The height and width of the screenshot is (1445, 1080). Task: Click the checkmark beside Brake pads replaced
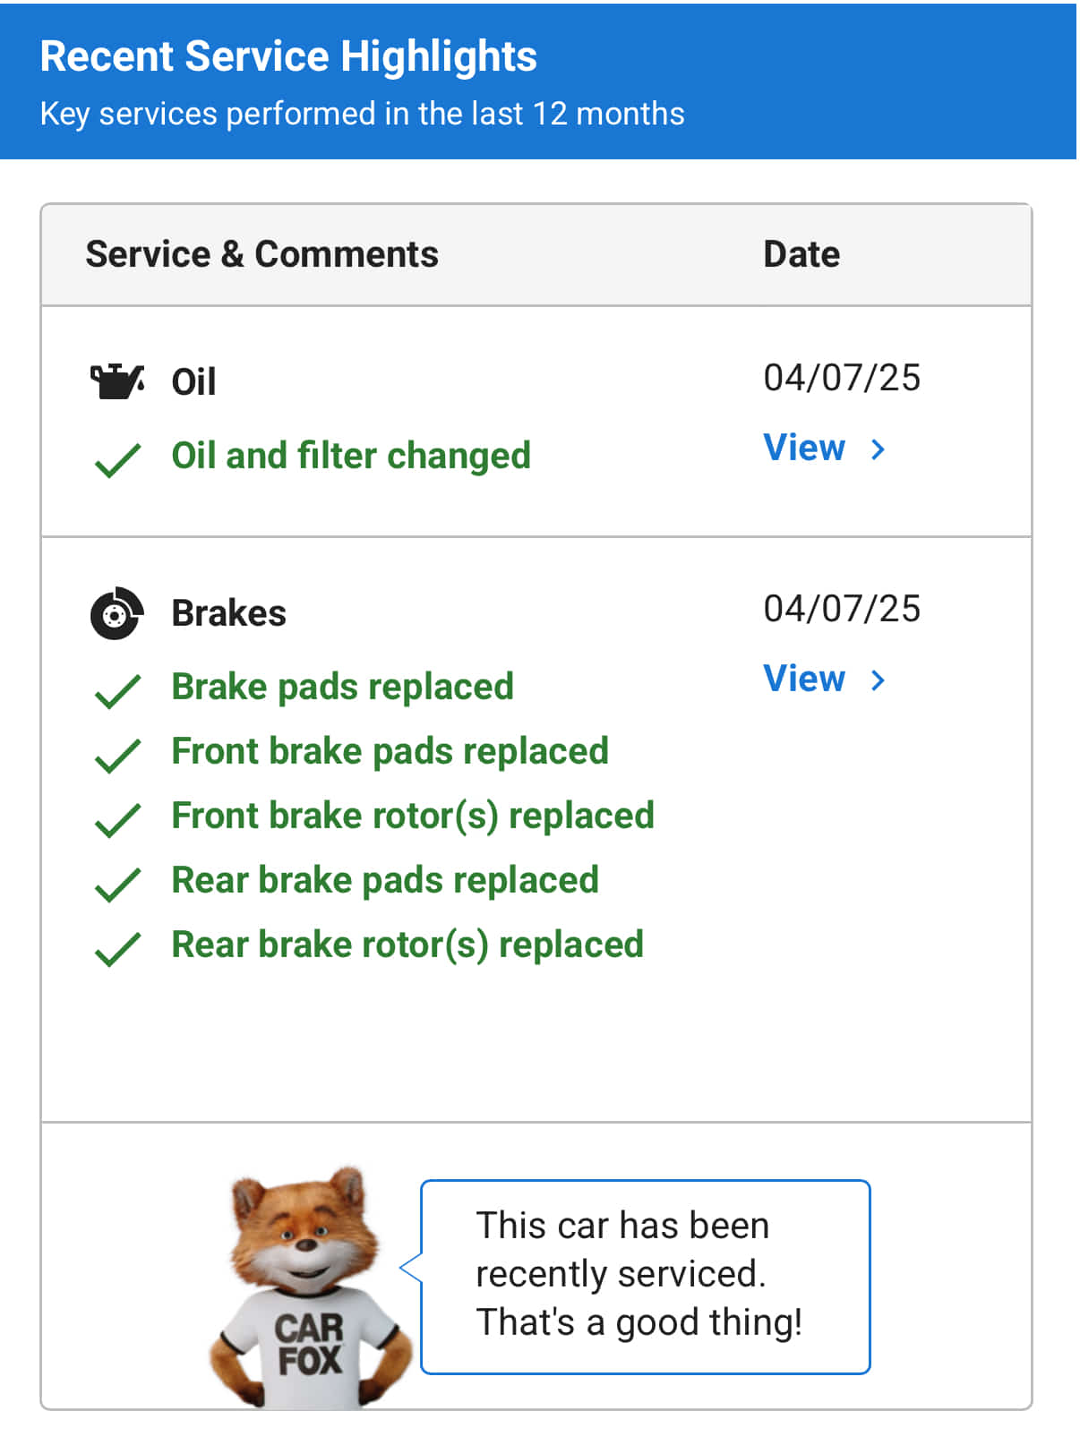point(117,691)
